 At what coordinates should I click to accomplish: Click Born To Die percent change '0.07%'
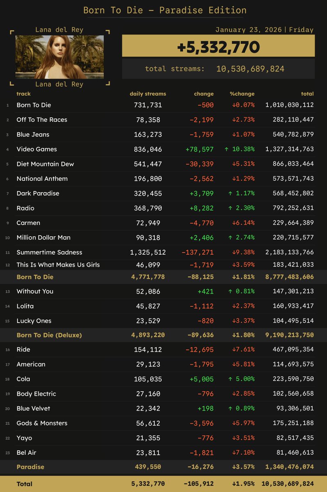point(243,105)
